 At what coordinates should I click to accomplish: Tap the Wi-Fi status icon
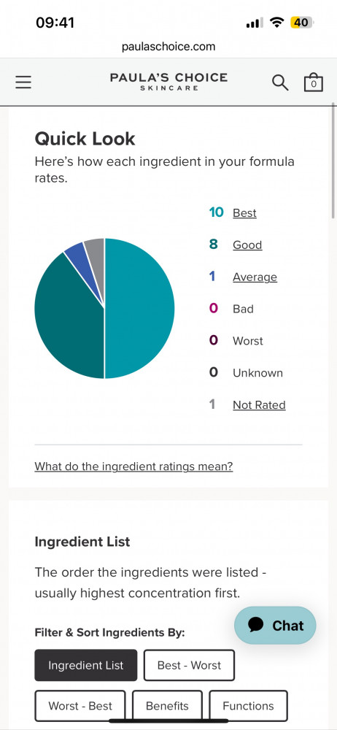278,23
